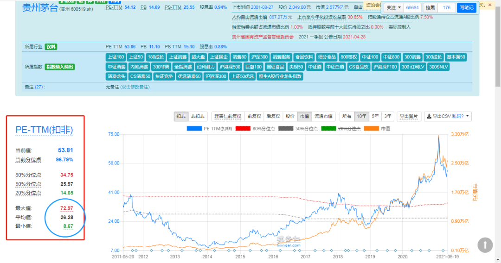Close the yellow notification banner
The width and height of the screenshot is (501, 263).
[490, 5]
